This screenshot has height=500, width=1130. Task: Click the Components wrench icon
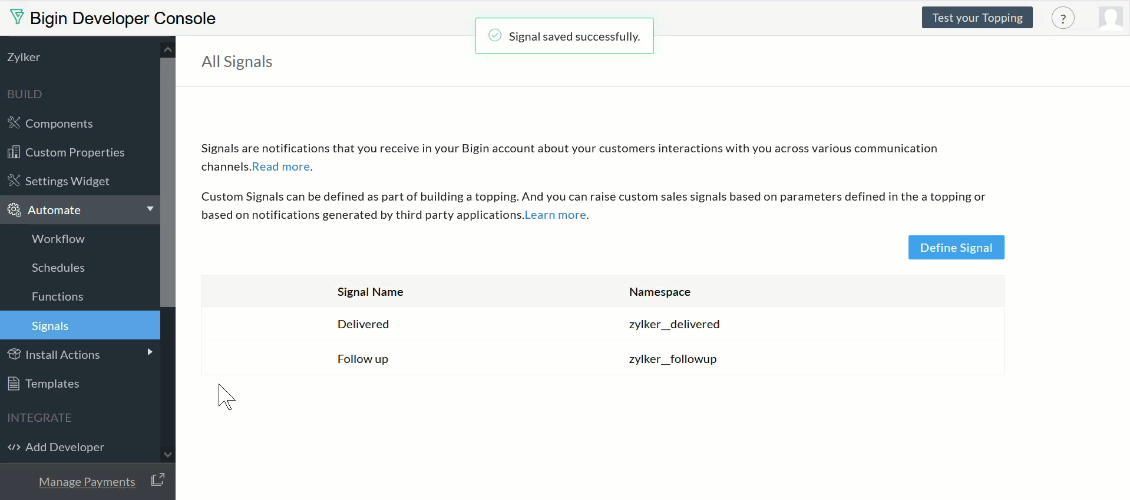14,123
